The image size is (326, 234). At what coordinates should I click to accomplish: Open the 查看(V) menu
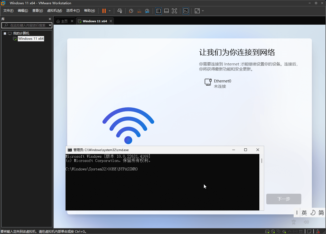click(37, 11)
